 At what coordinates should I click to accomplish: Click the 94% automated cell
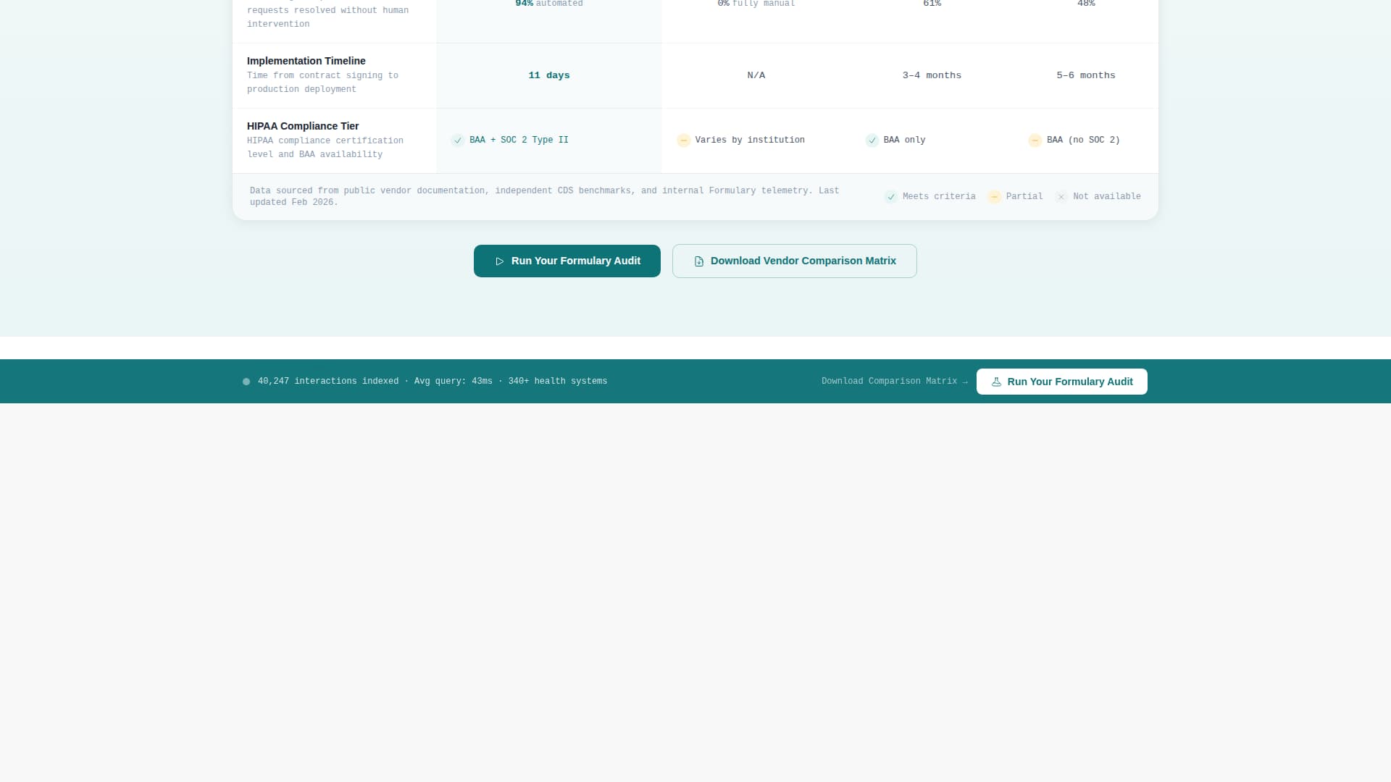[x=549, y=4]
